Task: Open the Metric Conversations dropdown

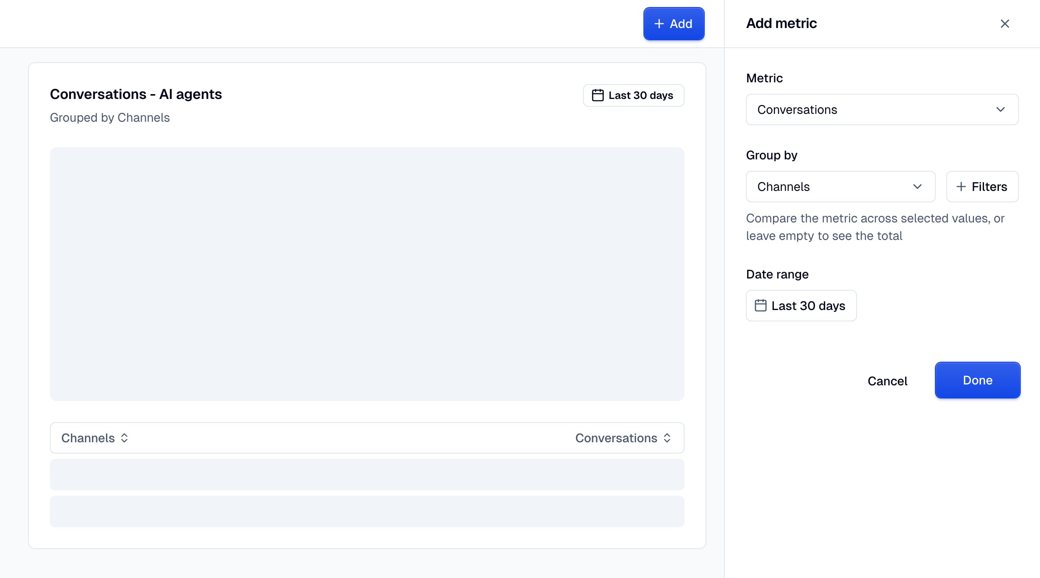Action: [x=882, y=109]
